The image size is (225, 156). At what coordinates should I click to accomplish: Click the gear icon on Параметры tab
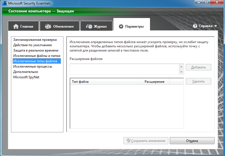pyautogui.click(x=121, y=26)
